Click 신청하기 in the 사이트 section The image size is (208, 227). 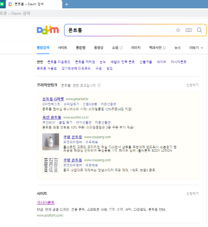pos(192,194)
